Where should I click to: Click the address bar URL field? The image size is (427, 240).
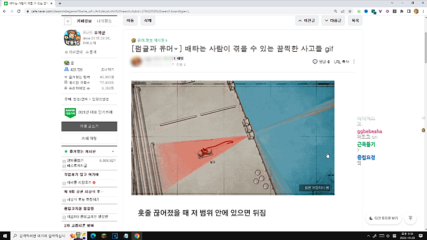pos(180,11)
